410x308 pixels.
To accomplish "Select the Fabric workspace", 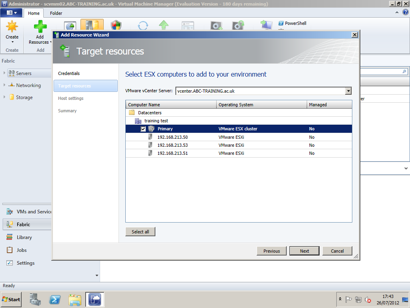I will pos(27,225).
